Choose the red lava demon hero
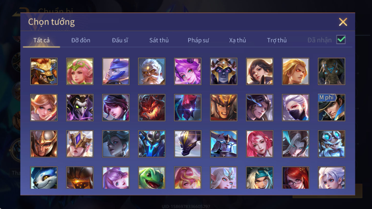The height and width of the screenshot is (209, 372). tap(152, 107)
